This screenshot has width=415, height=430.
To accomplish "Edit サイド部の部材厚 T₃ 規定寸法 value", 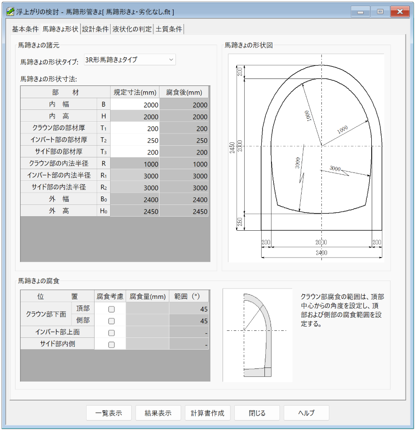I will pyautogui.click(x=135, y=152).
